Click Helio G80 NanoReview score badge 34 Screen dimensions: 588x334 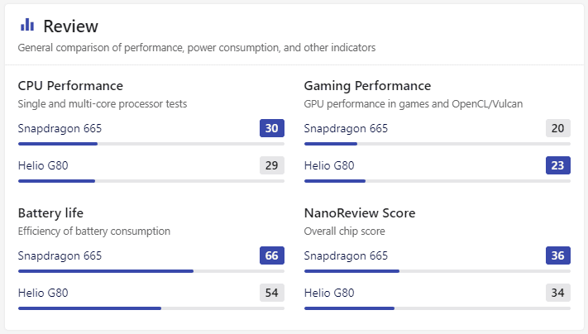tap(558, 293)
